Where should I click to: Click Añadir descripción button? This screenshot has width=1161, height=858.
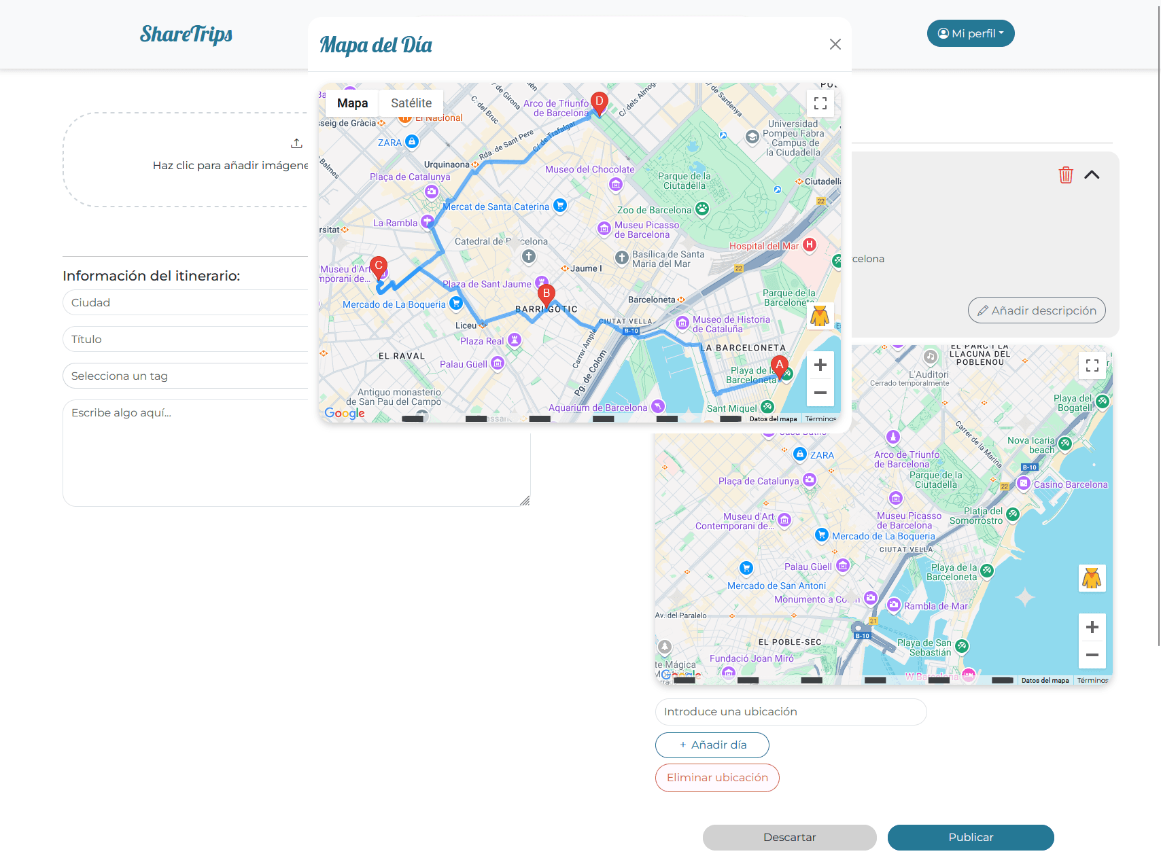pyautogui.click(x=1037, y=310)
